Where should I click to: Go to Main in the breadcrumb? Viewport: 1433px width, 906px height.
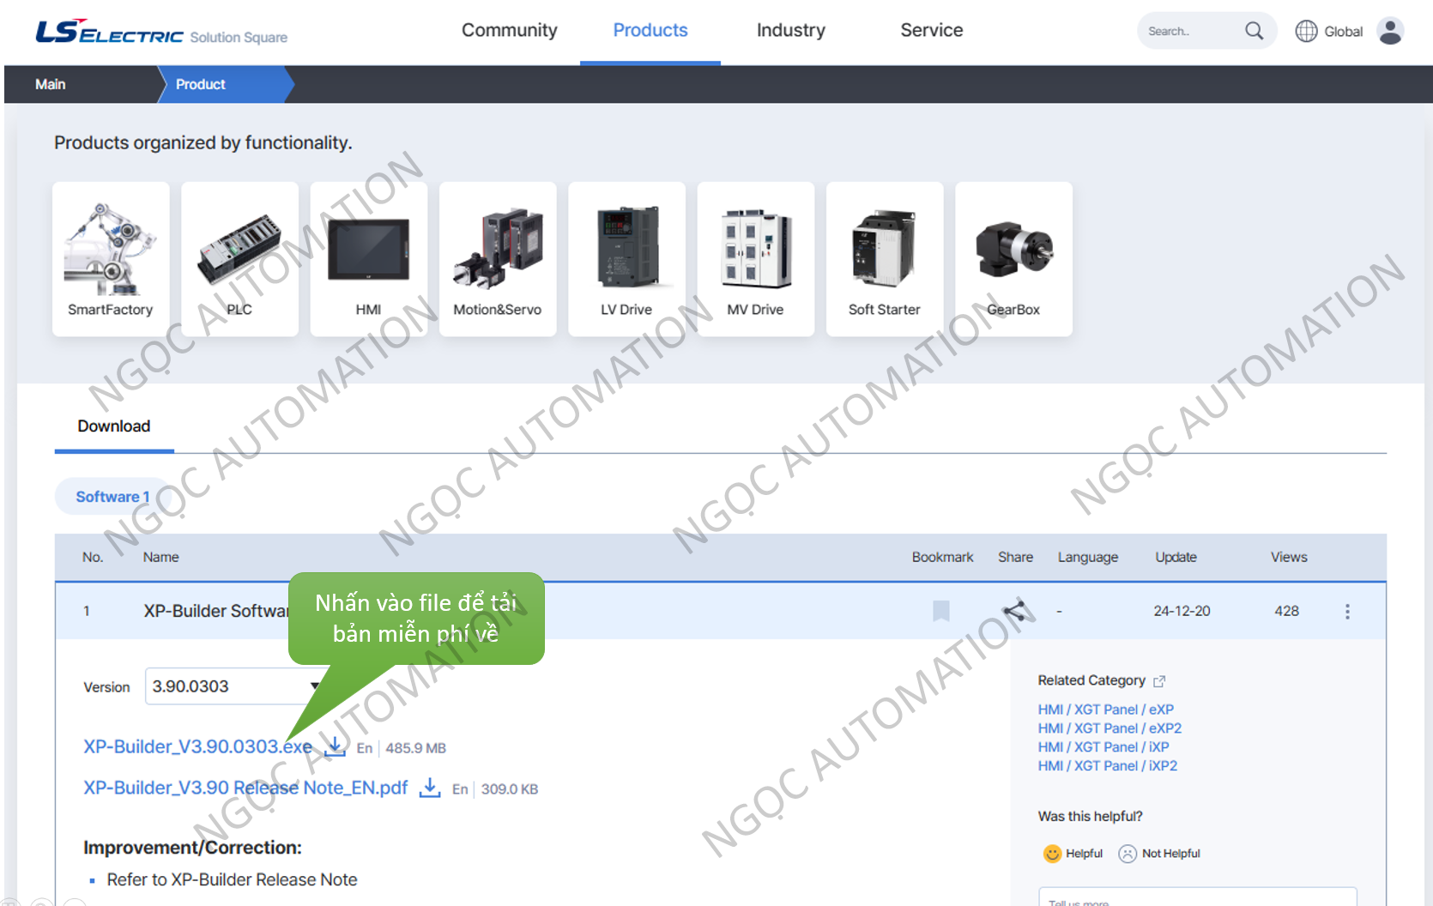51,84
